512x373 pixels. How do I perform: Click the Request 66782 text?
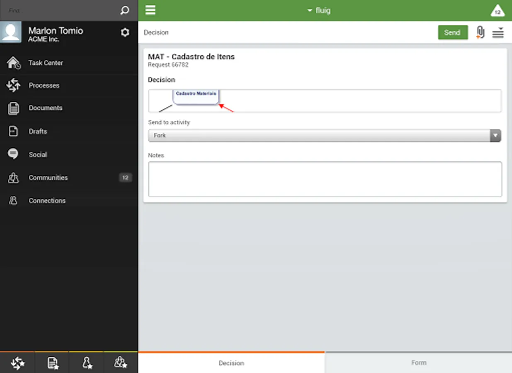(168, 65)
